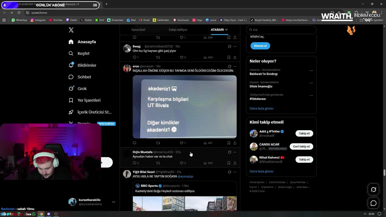
Task: Like erce's tweet
Action: 182,143
